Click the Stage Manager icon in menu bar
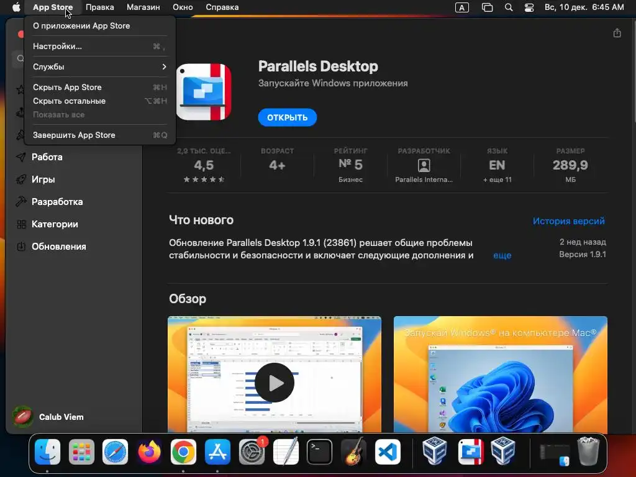636x477 pixels. coord(487,7)
